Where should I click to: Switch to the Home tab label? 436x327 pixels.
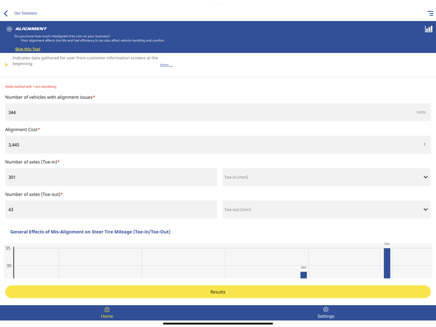pyautogui.click(x=107, y=316)
